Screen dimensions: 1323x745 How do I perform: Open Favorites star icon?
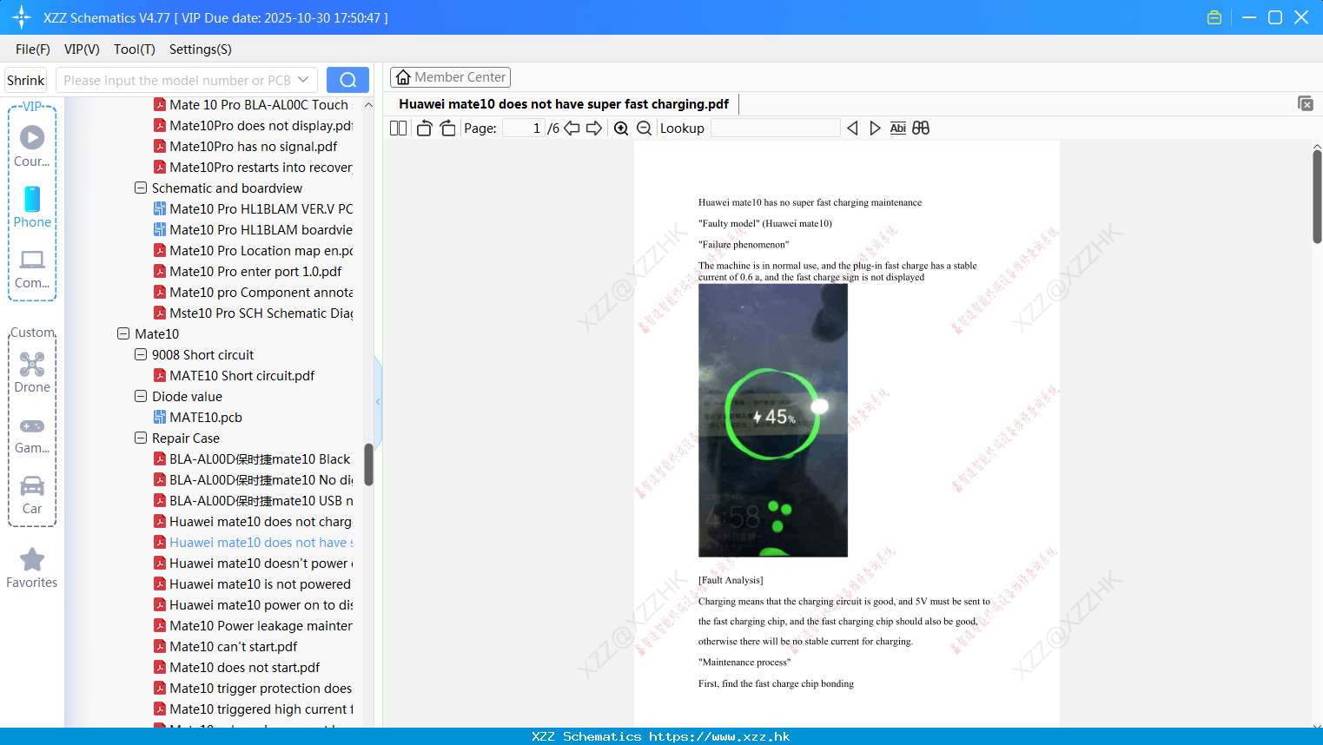point(32,559)
